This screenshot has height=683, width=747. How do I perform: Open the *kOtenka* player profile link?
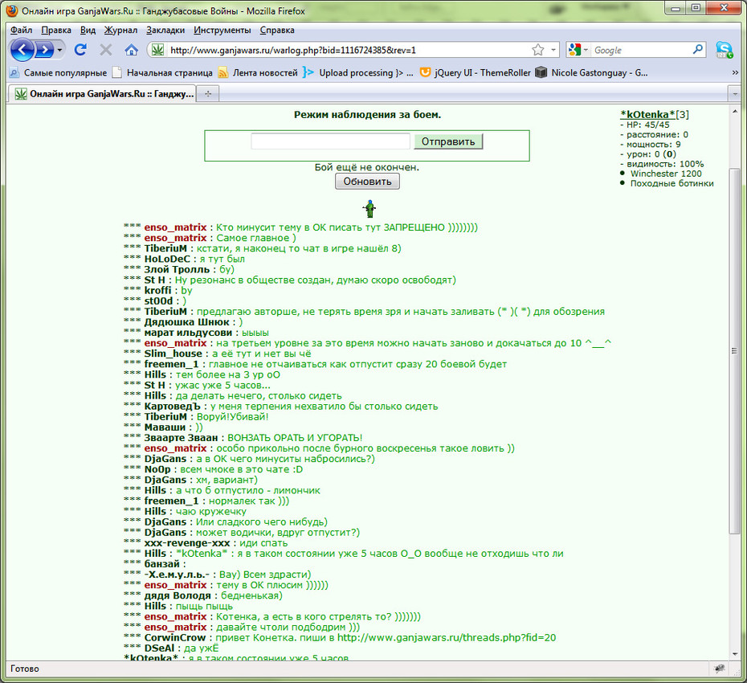(x=647, y=114)
